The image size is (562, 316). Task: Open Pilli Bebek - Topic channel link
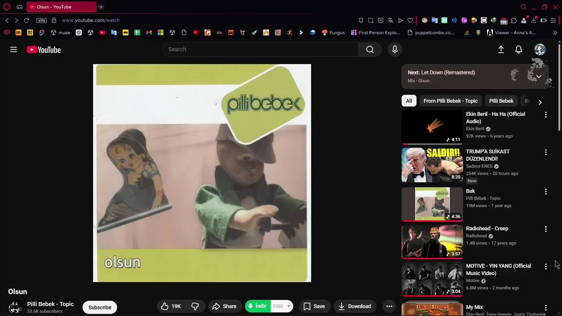tap(50, 304)
